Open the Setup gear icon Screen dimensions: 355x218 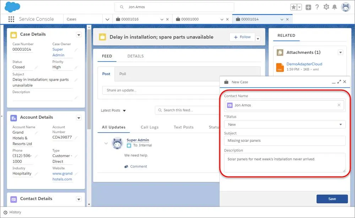326,7
